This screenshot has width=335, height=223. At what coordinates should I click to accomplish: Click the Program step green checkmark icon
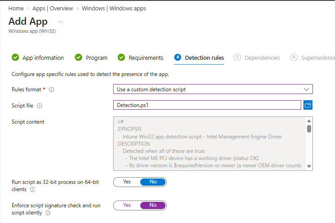click(78, 58)
